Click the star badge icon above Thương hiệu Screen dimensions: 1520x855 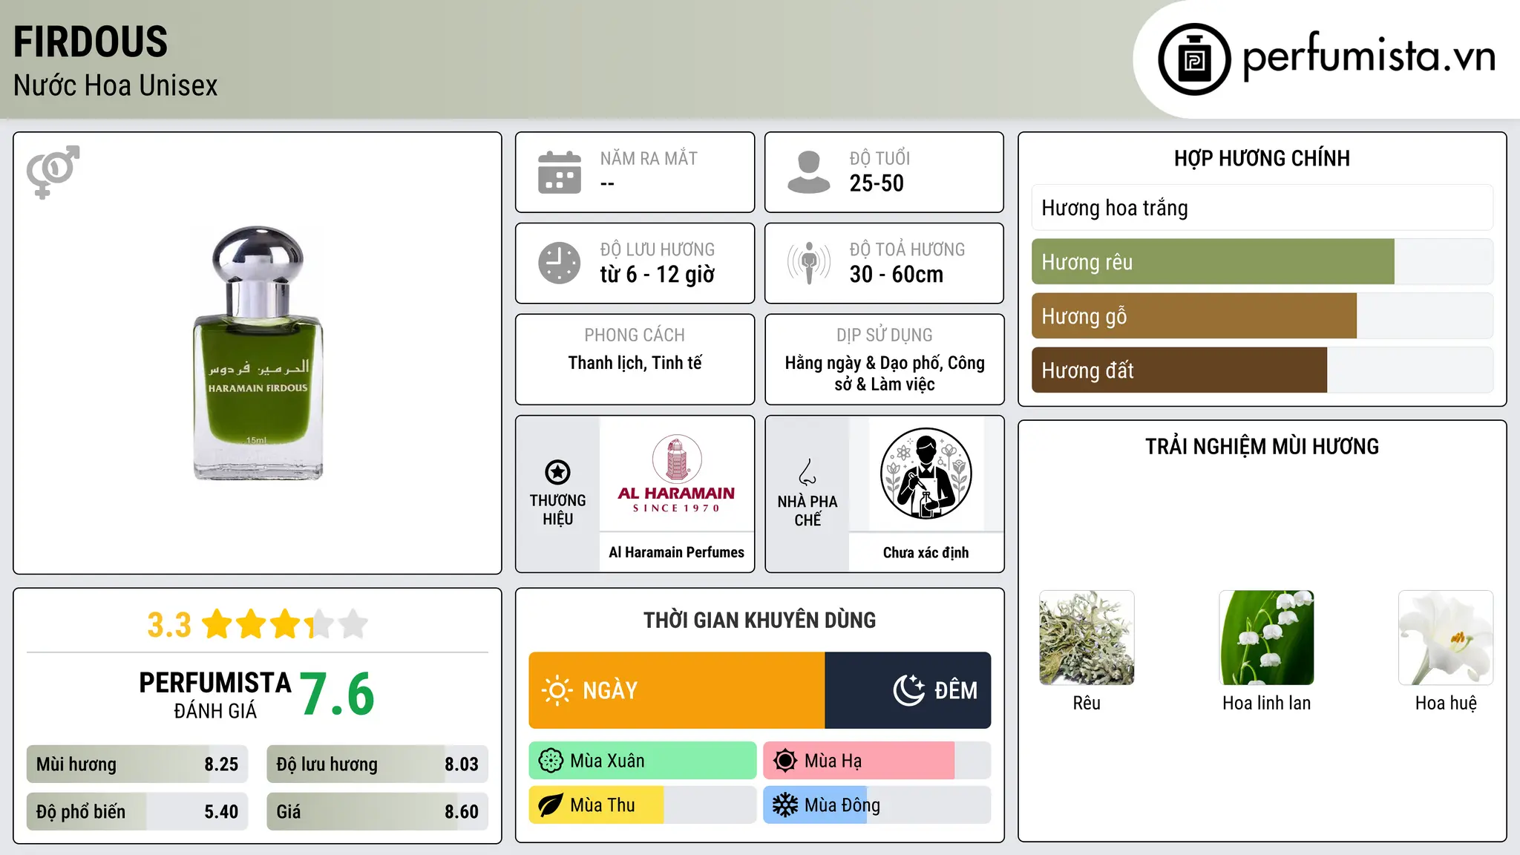557,472
